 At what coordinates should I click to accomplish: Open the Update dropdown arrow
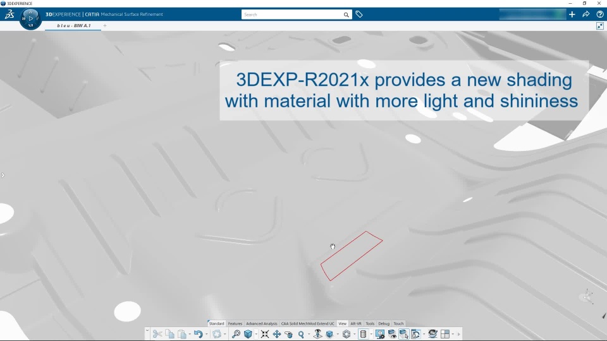[x=224, y=335]
